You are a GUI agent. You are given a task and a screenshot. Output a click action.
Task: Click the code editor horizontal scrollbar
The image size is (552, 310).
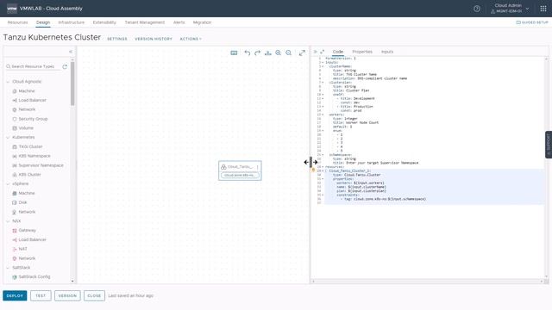click(x=428, y=282)
